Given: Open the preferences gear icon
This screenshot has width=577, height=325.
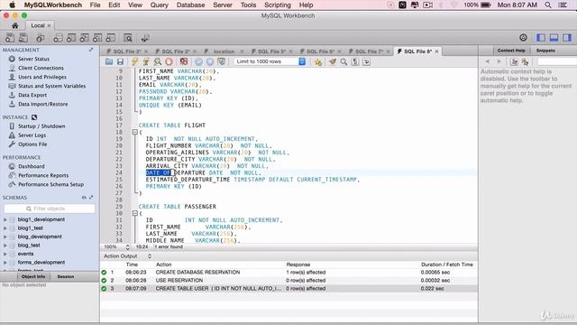Looking at the screenshot, I should [x=523, y=37].
